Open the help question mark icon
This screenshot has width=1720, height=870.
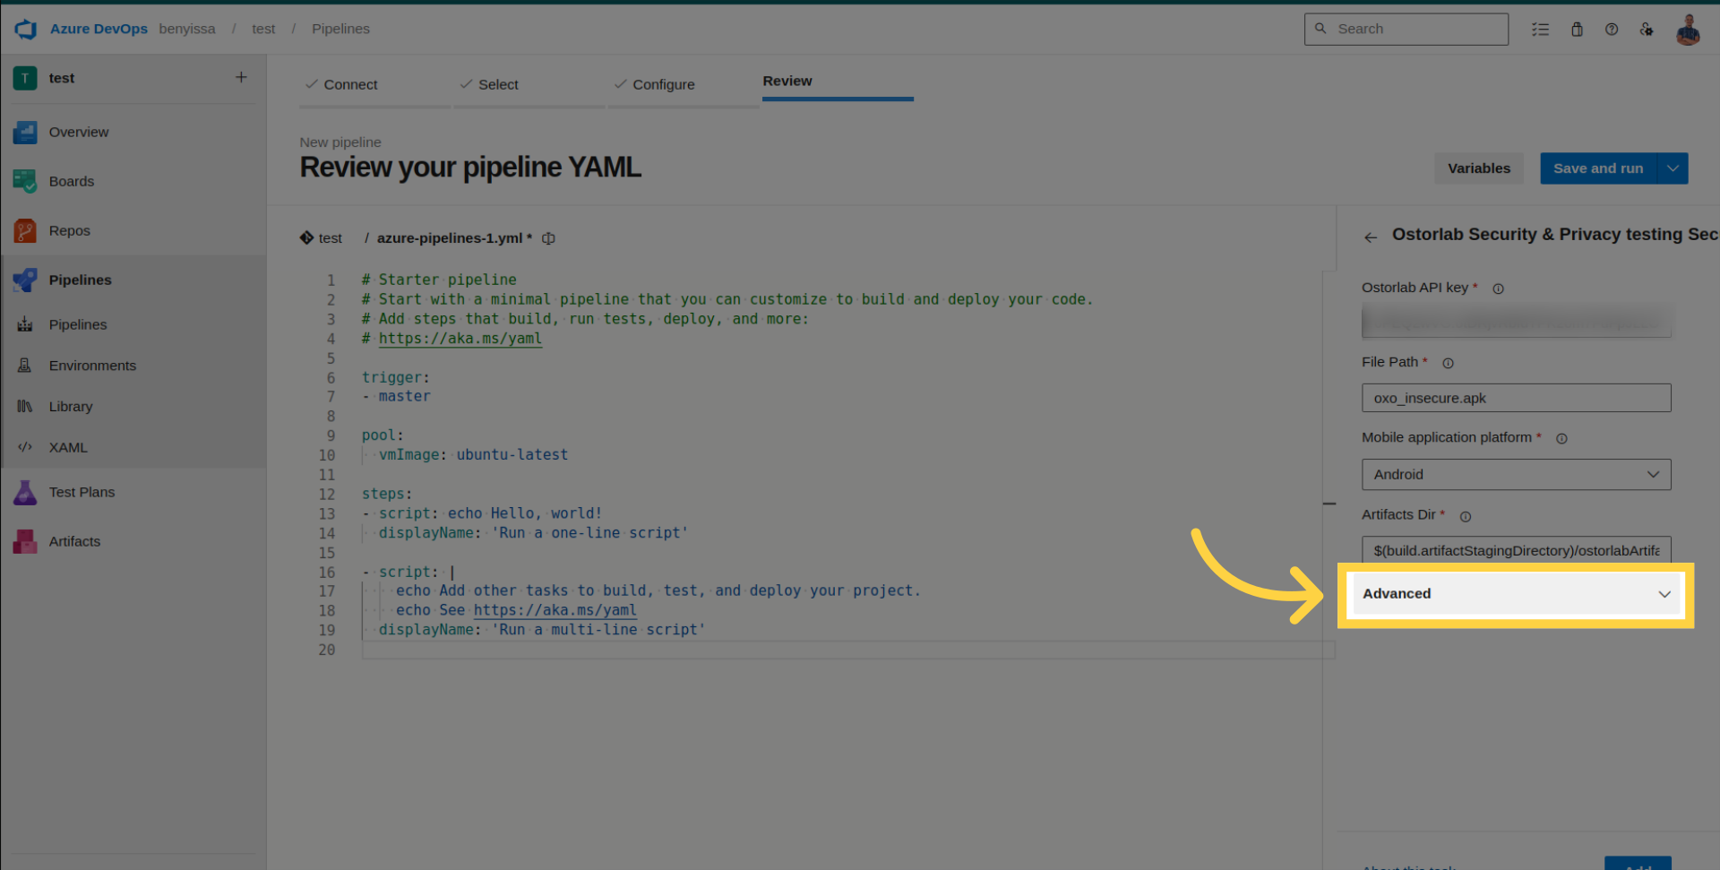(1612, 29)
